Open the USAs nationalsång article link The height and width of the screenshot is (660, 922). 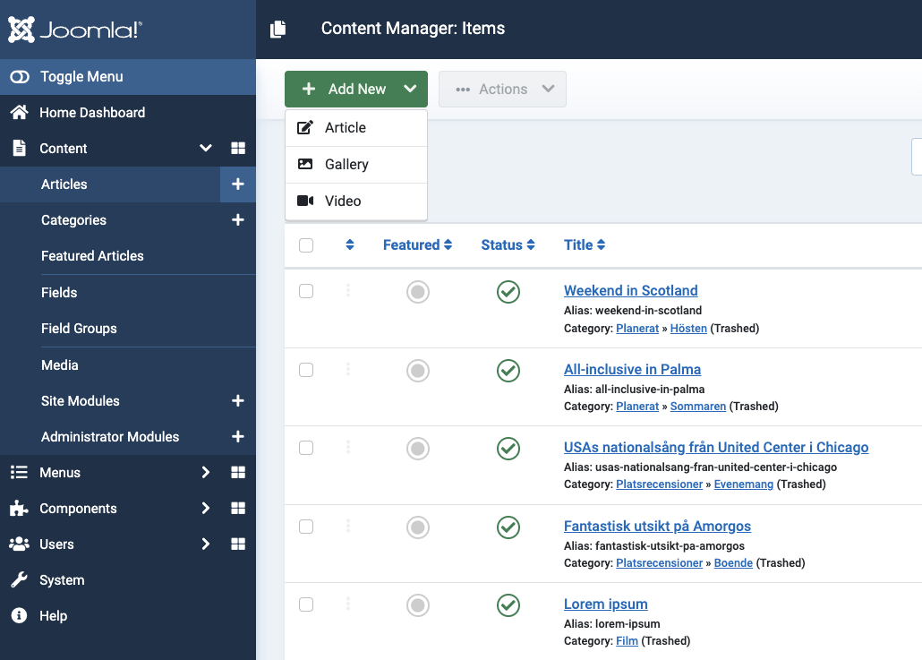pyautogui.click(x=715, y=448)
